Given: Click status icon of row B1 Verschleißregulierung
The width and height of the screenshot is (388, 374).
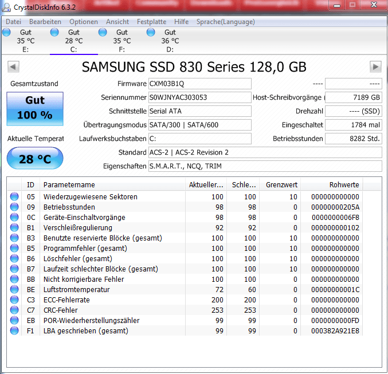Looking at the screenshot, I should pyautogui.click(x=14, y=227).
